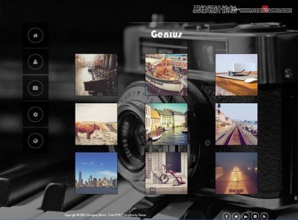Open the harbor boats photo thumbnail
This screenshot has width=298, height=220.
166,75
